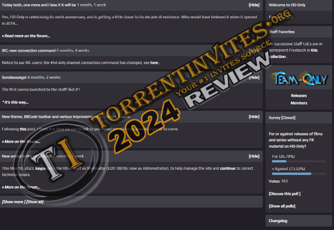Expand the Changelog panel header
The image size is (334, 230).
[278, 221]
